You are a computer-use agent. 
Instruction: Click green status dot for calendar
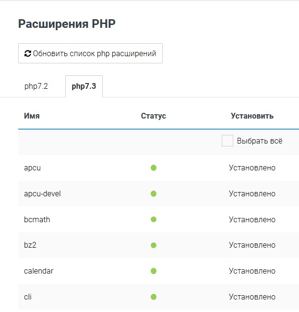coord(154,271)
